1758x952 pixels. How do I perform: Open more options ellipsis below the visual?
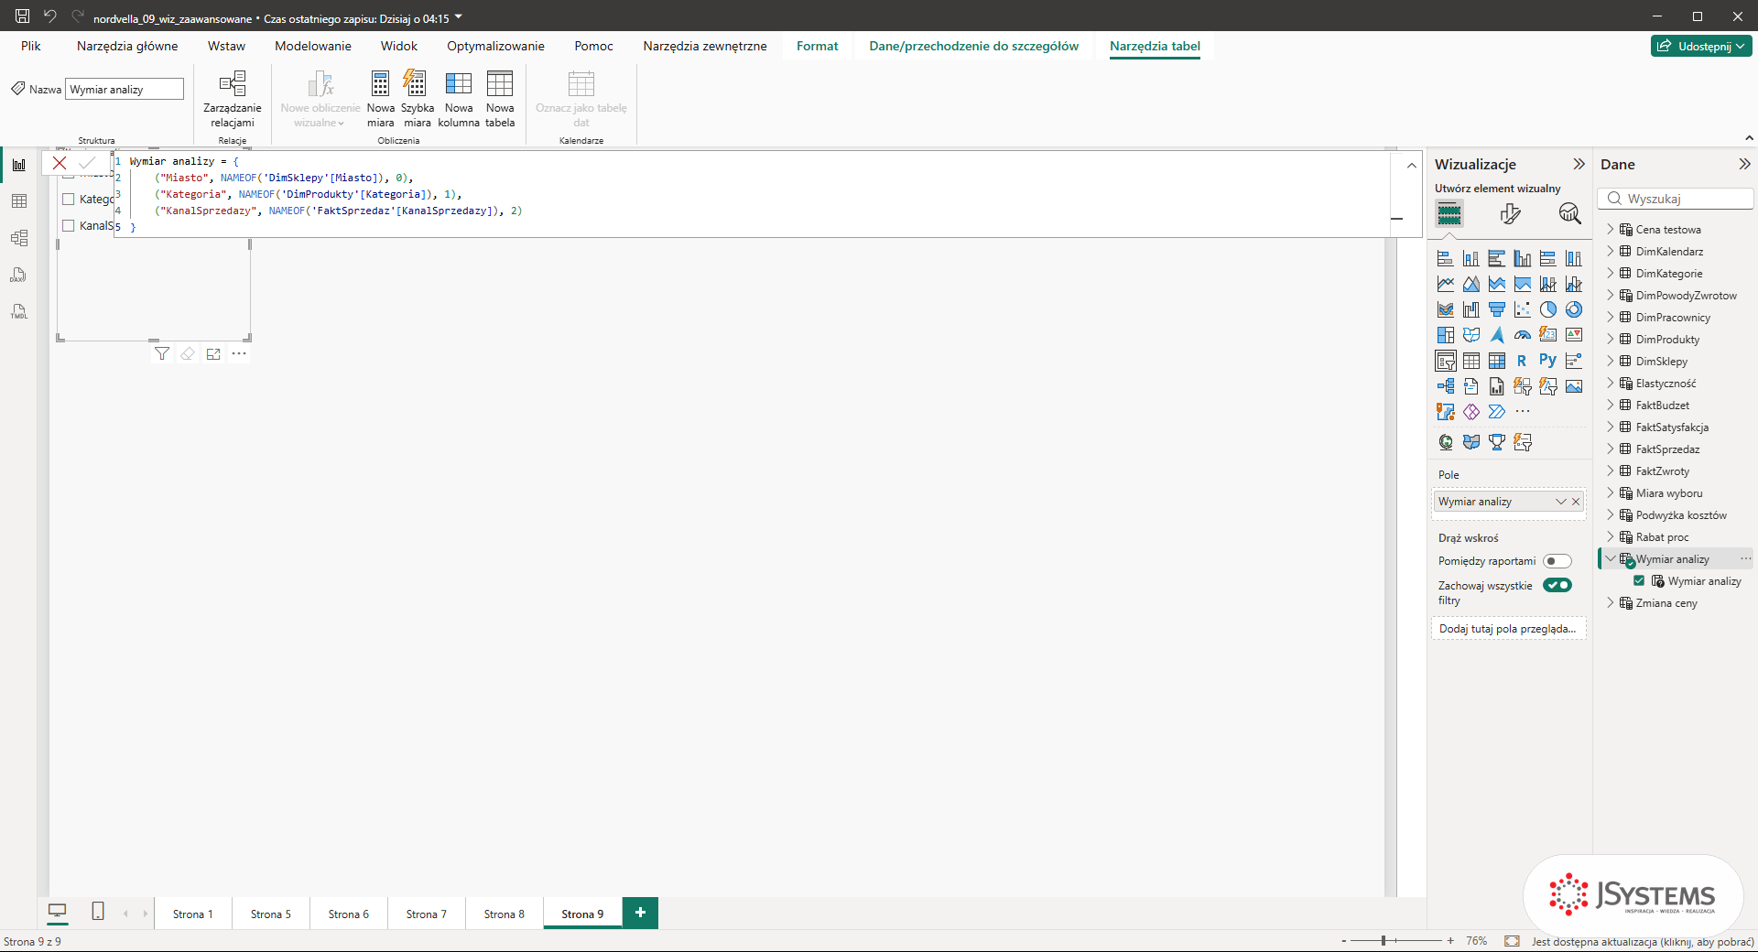(x=239, y=354)
